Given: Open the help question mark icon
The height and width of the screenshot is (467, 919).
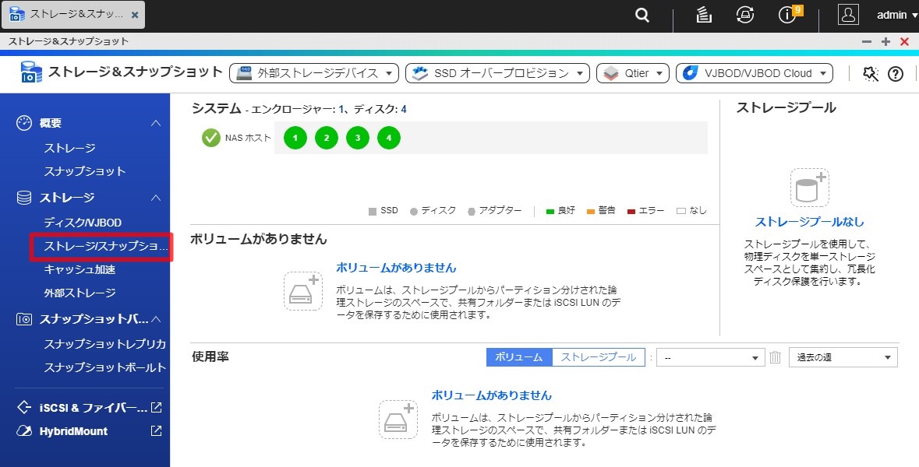Looking at the screenshot, I should (896, 74).
